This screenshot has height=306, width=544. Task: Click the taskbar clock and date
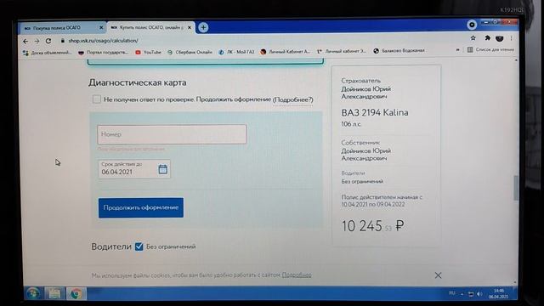point(499,293)
